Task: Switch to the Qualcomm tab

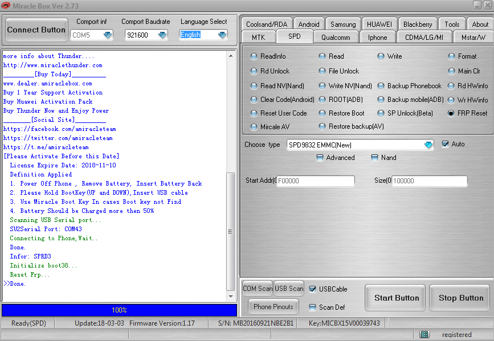Action: point(336,37)
